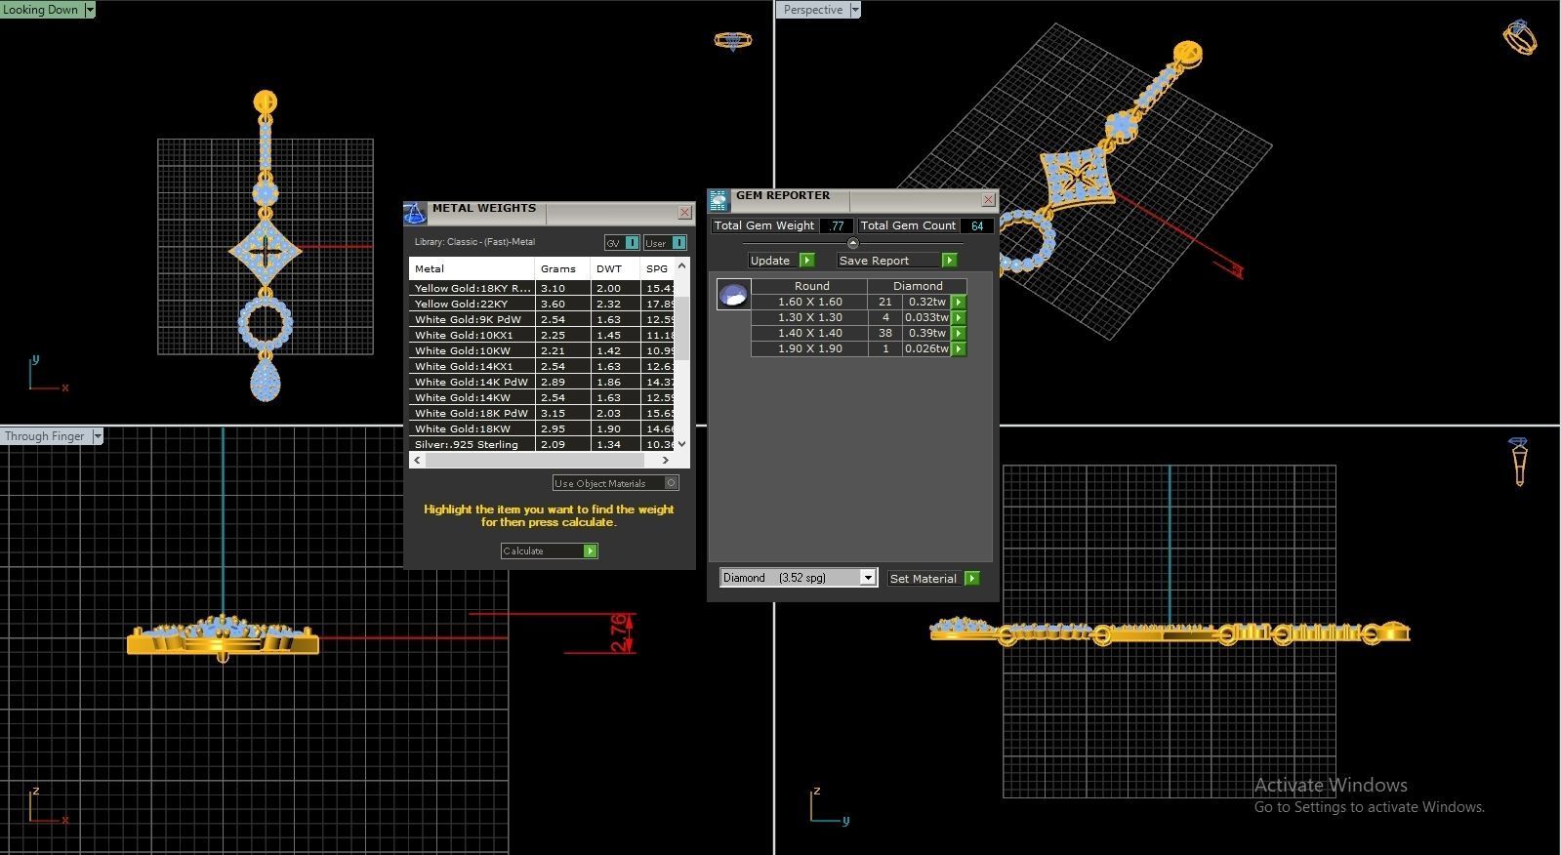Screen dimensions: 1561x855
Task: Click the green arrow on 1.90 X 1.90 row
Action: pos(959,348)
